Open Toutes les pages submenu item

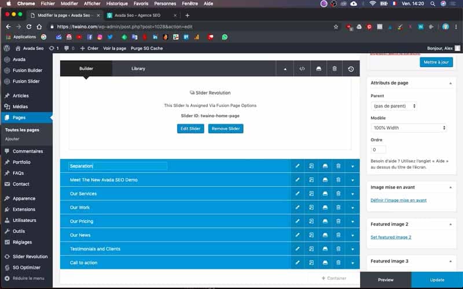point(22,129)
